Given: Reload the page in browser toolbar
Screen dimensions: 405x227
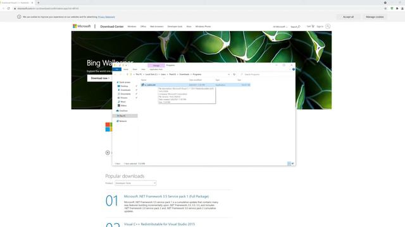Looking at the screenshot, I should tap(8, 8).
